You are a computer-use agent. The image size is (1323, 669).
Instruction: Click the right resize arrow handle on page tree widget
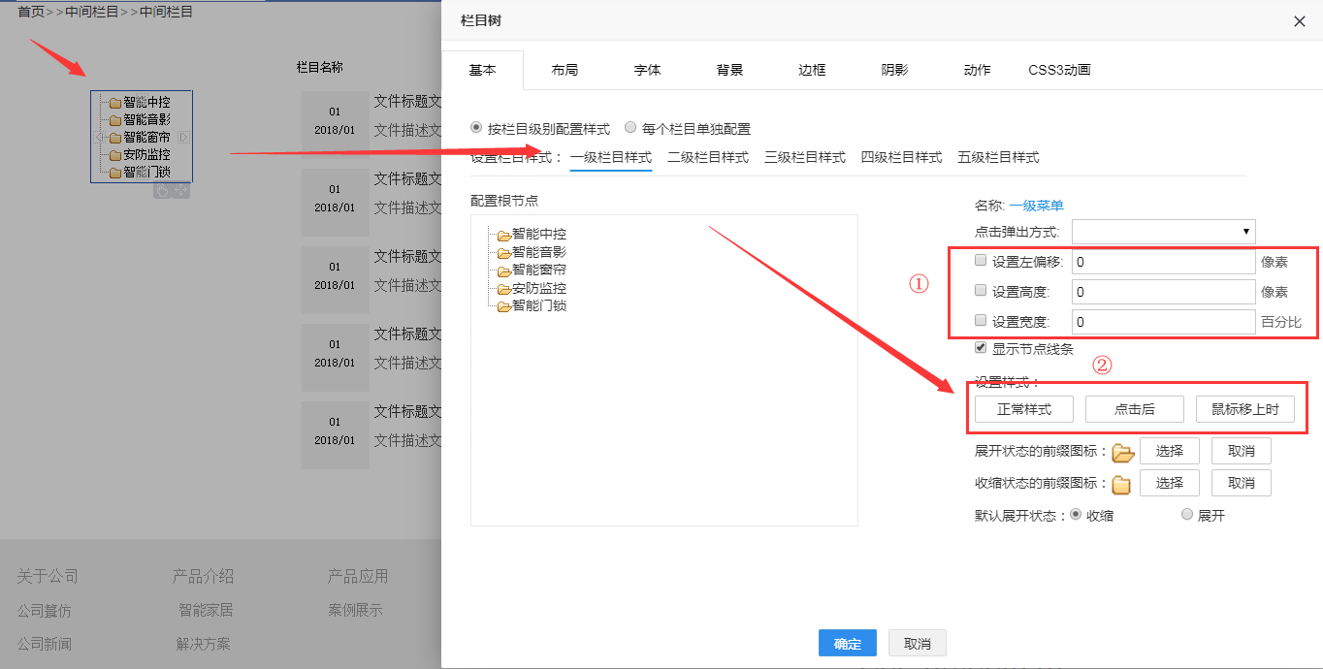(183, 138)
